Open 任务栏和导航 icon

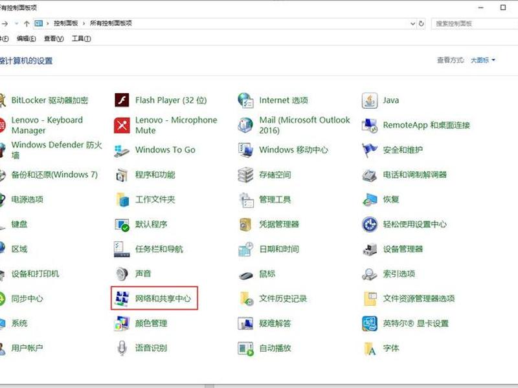122,249
